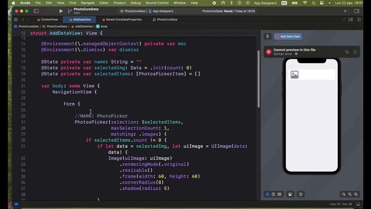
Task: Open the body symbol breadcrumb
Action: [102, 26]
